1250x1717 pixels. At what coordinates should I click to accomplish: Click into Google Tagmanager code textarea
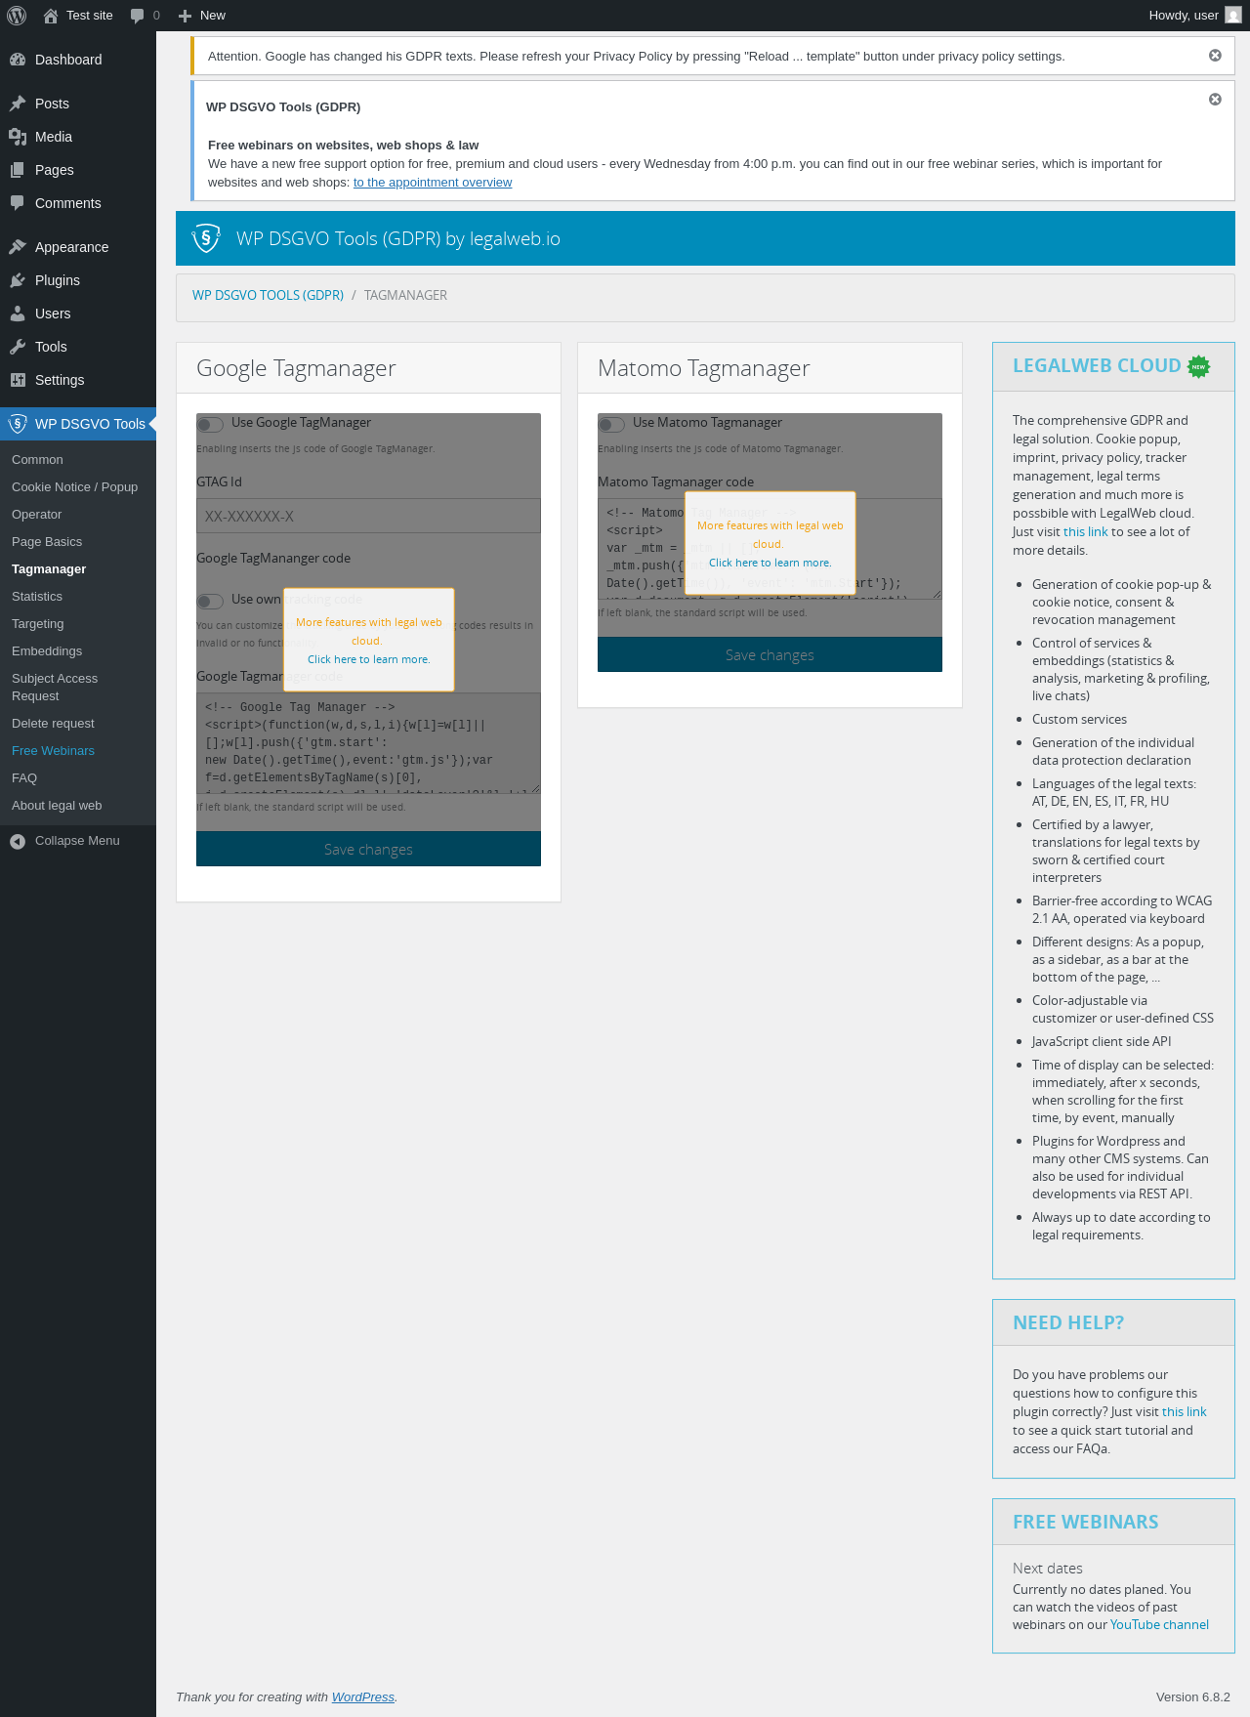point(368,743)
